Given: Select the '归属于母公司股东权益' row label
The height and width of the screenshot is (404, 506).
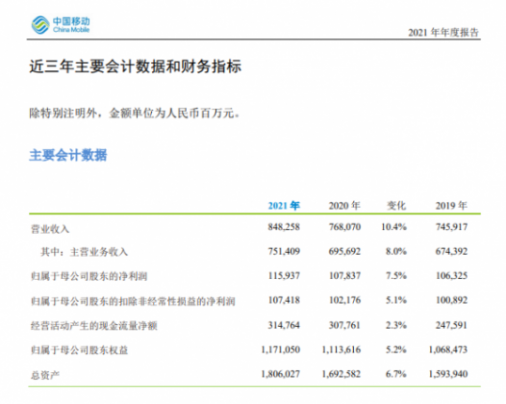Looking at the screenshot, I should pyautogui.click(x=80, y=350).
